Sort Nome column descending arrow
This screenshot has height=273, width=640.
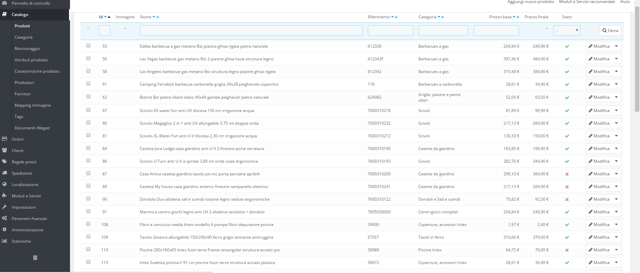[154, 17]
